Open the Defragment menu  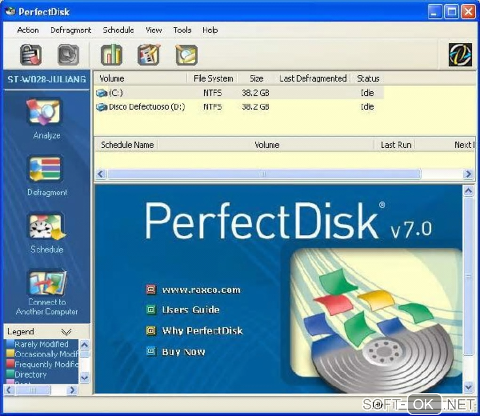click(71, 30)
